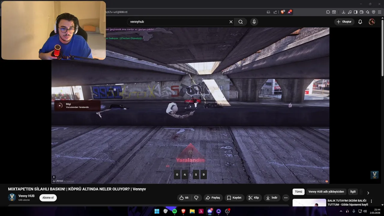Click Oluştur create button
Image resolution: width=384 pixels, height=216 pixels.
coord(344,22)
